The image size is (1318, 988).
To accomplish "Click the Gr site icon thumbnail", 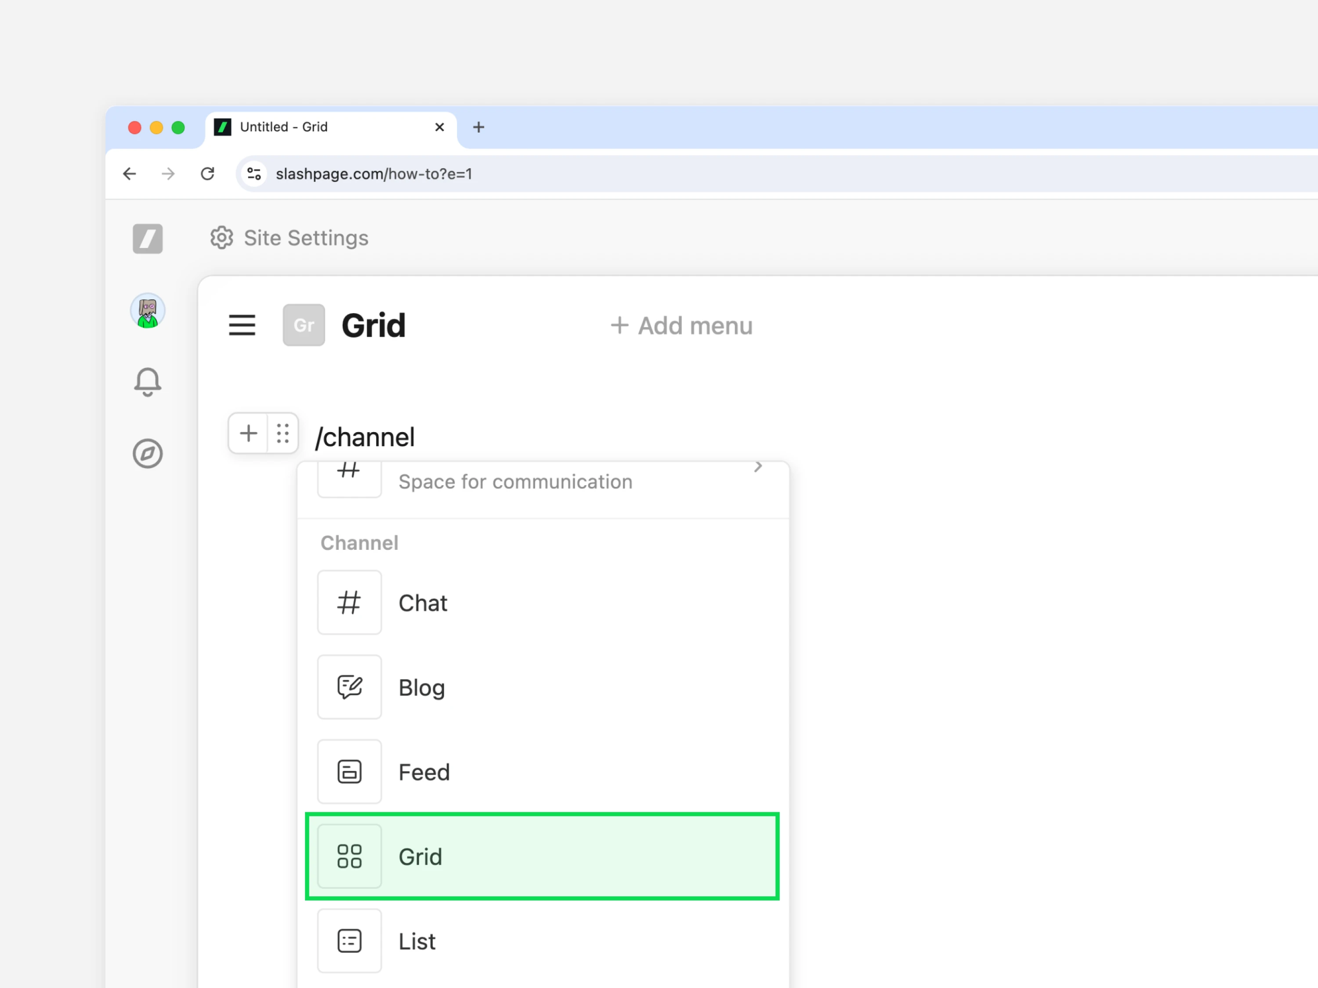I will [303, 325].
